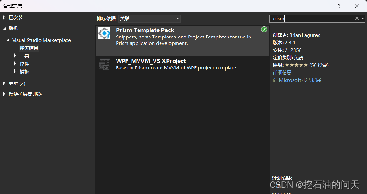Select the 已安装 tree label

(x=16, y=18)
